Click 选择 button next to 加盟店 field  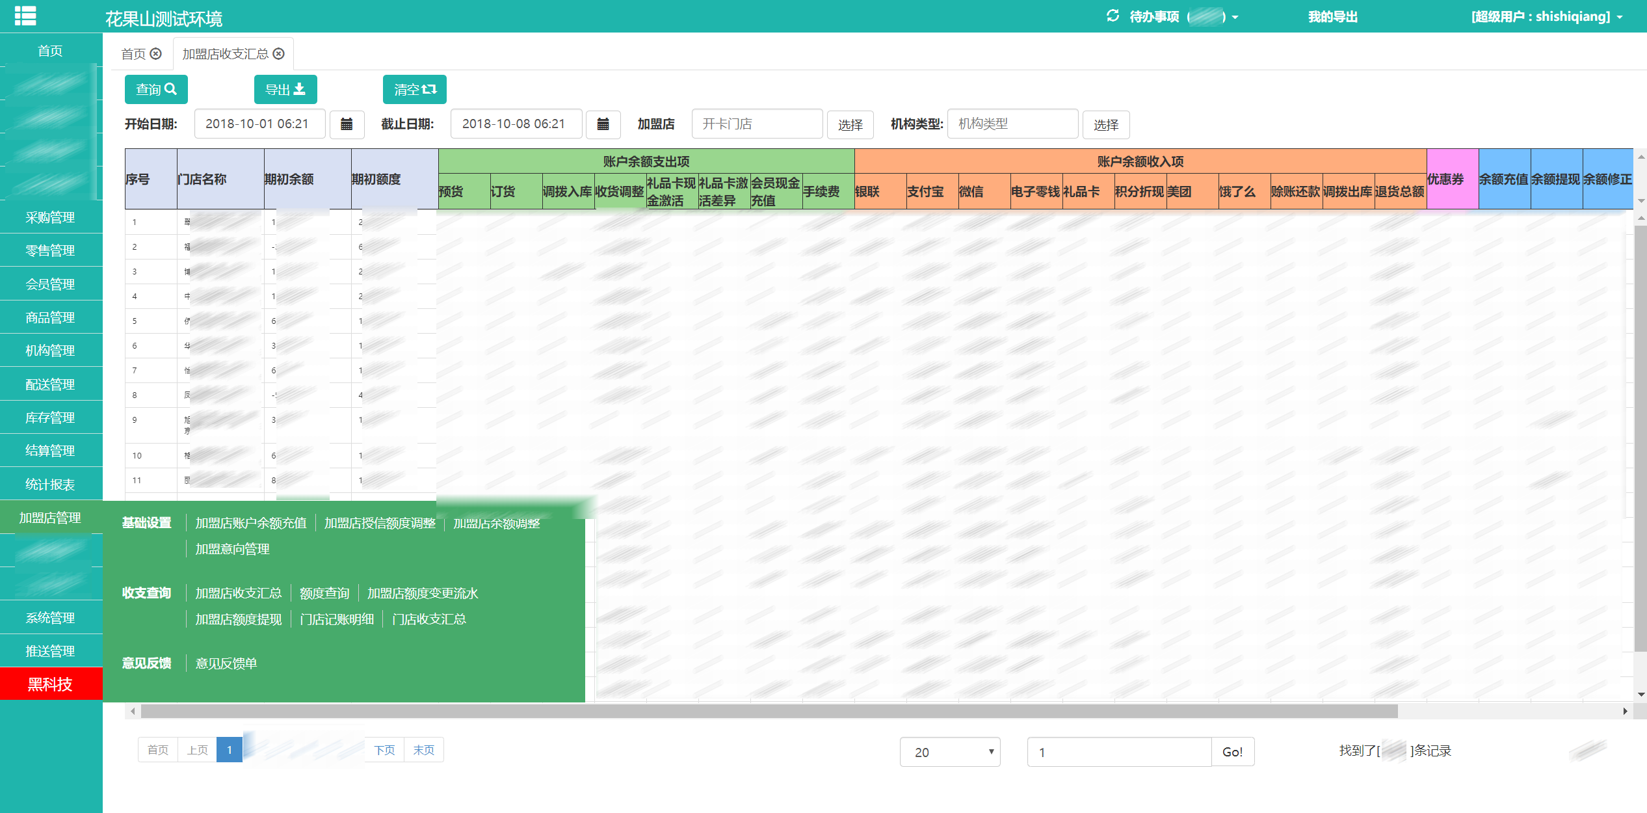pyautogui.click(x=850, y=125)
